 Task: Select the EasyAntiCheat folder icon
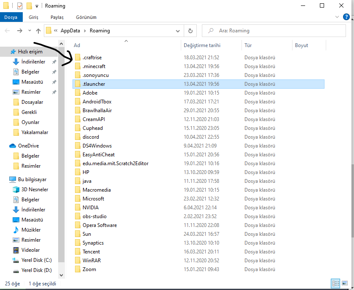tap(78, 155)
